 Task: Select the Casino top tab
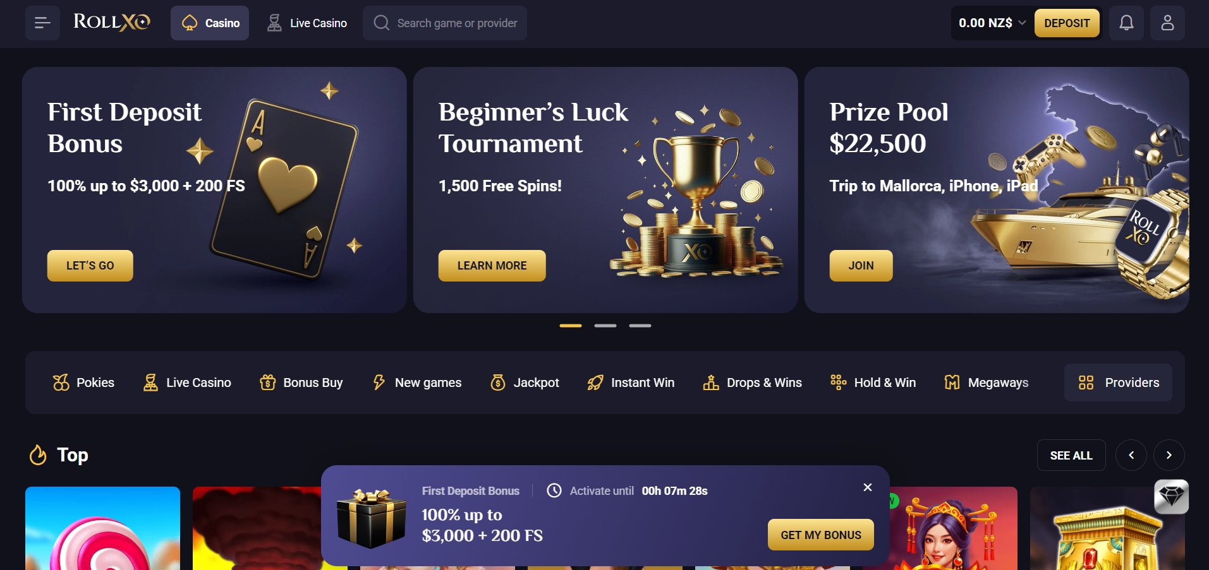210,23
